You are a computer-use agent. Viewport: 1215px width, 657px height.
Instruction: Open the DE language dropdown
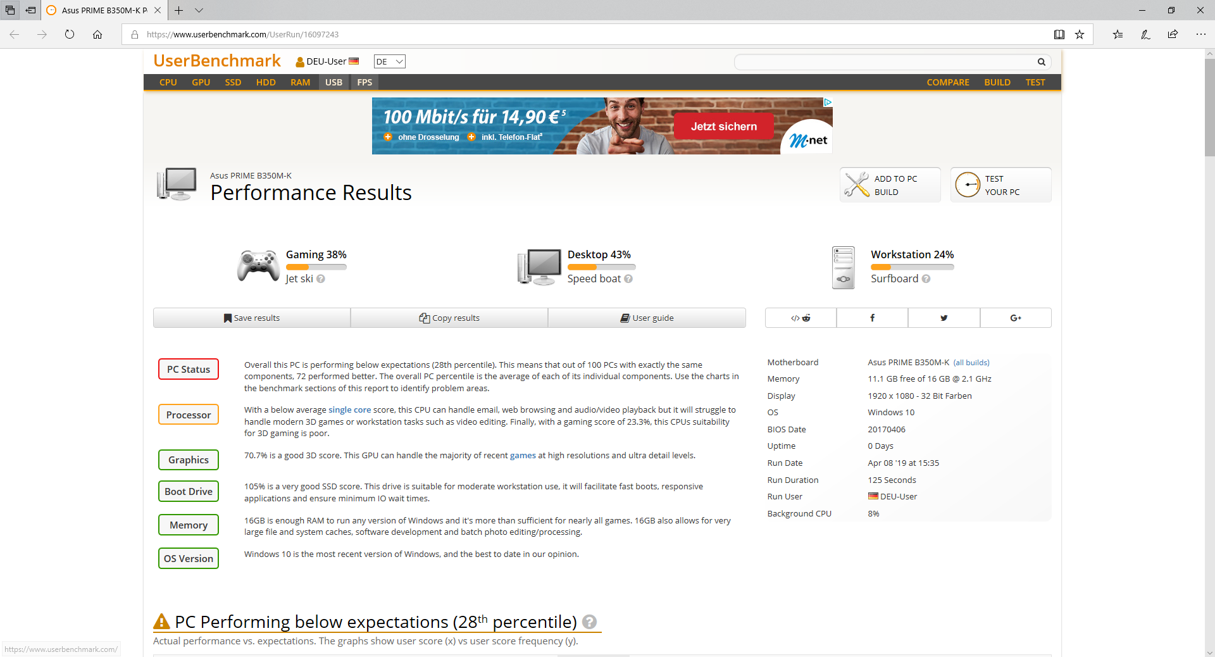click(x=389, y=61)
